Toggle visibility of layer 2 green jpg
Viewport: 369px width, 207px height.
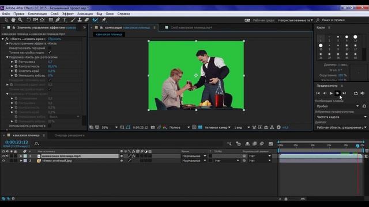click(3, 161)
